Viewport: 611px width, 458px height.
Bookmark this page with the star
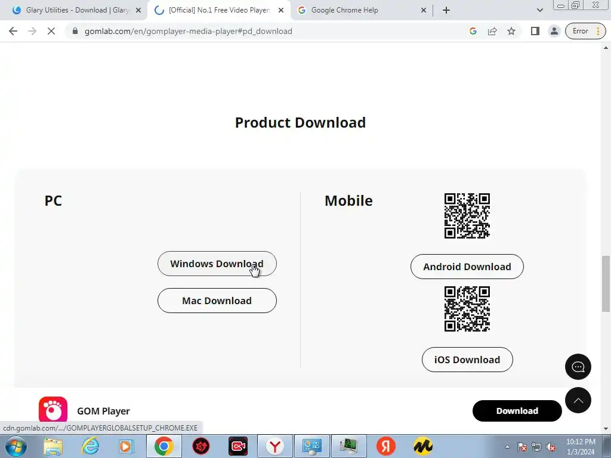tap(511, 31)
